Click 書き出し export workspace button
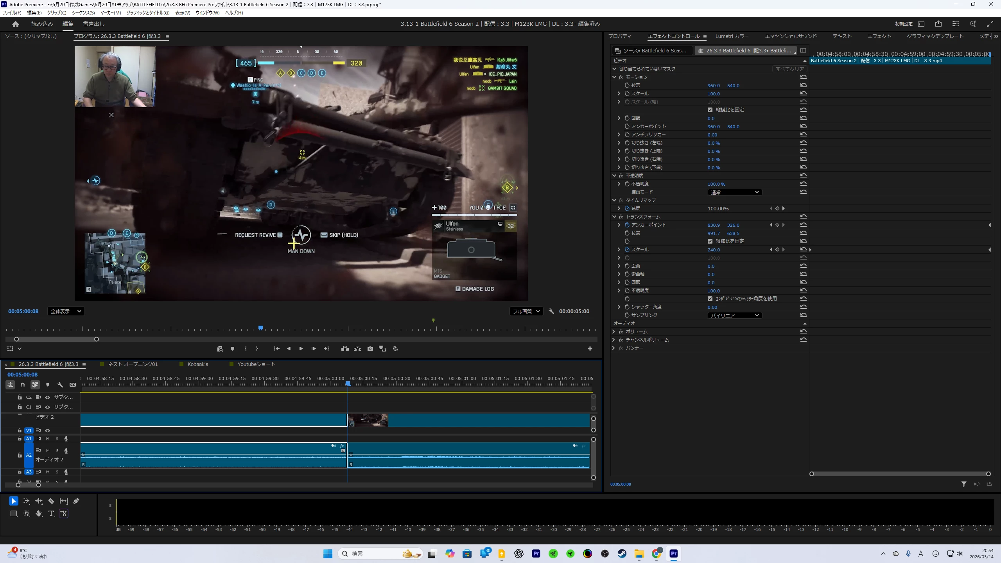1001x563 pixels. (x=94, y=24)
